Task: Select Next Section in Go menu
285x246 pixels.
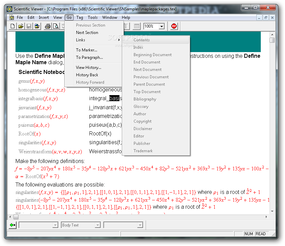Action: (x=94, y=33)
